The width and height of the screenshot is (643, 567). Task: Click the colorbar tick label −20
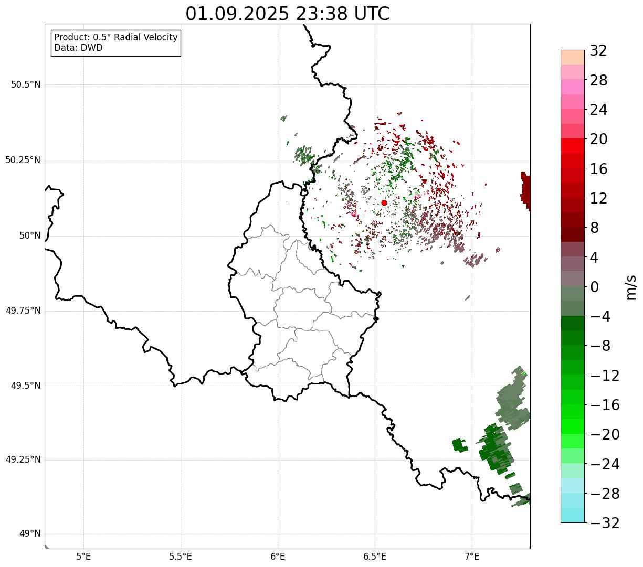605,434
